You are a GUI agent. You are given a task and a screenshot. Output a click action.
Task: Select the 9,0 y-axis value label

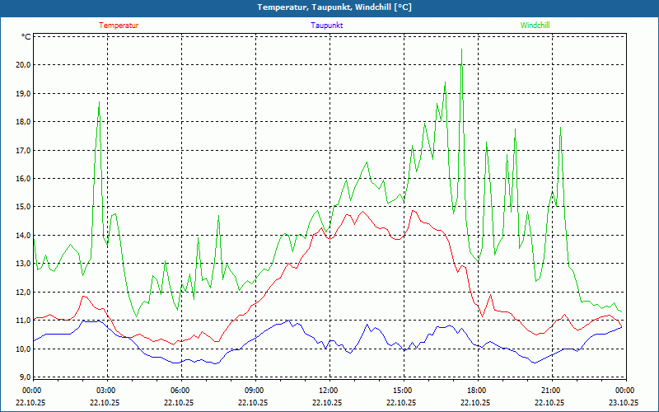click(24, 377)
